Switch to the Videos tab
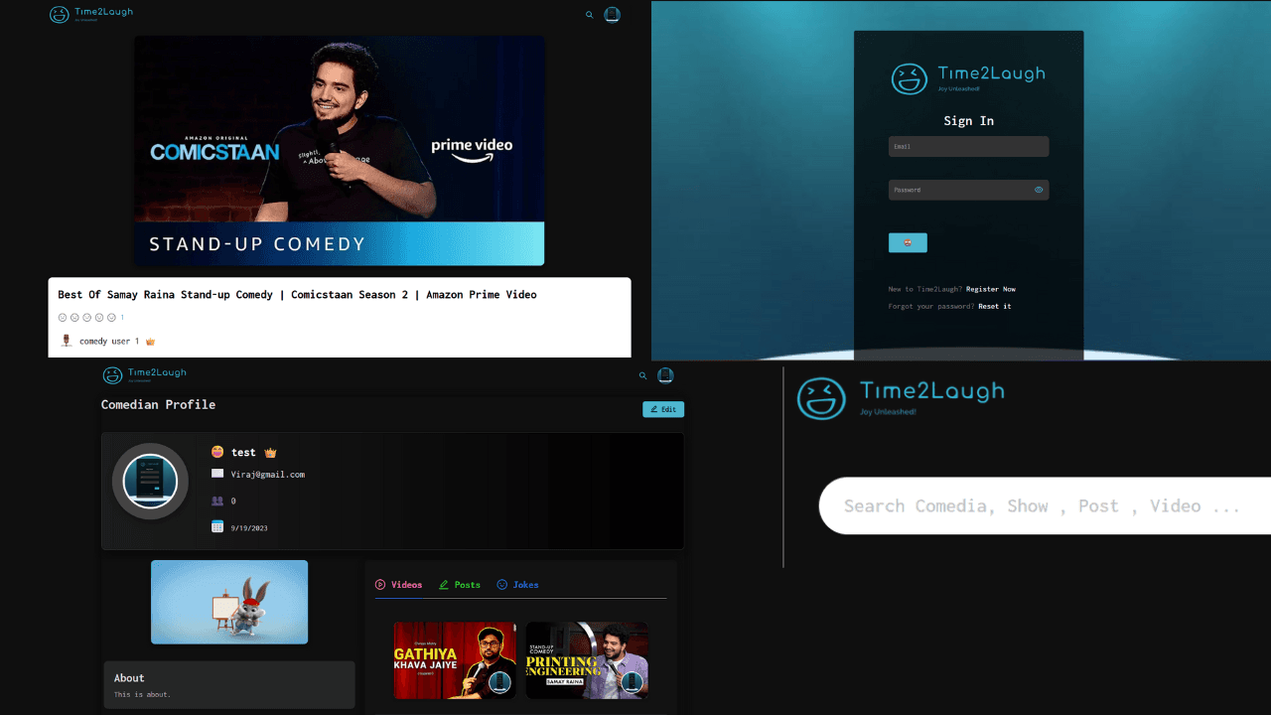Image resolution: width=1271 pixels, height=715 pixels. (x=398, y=585)
